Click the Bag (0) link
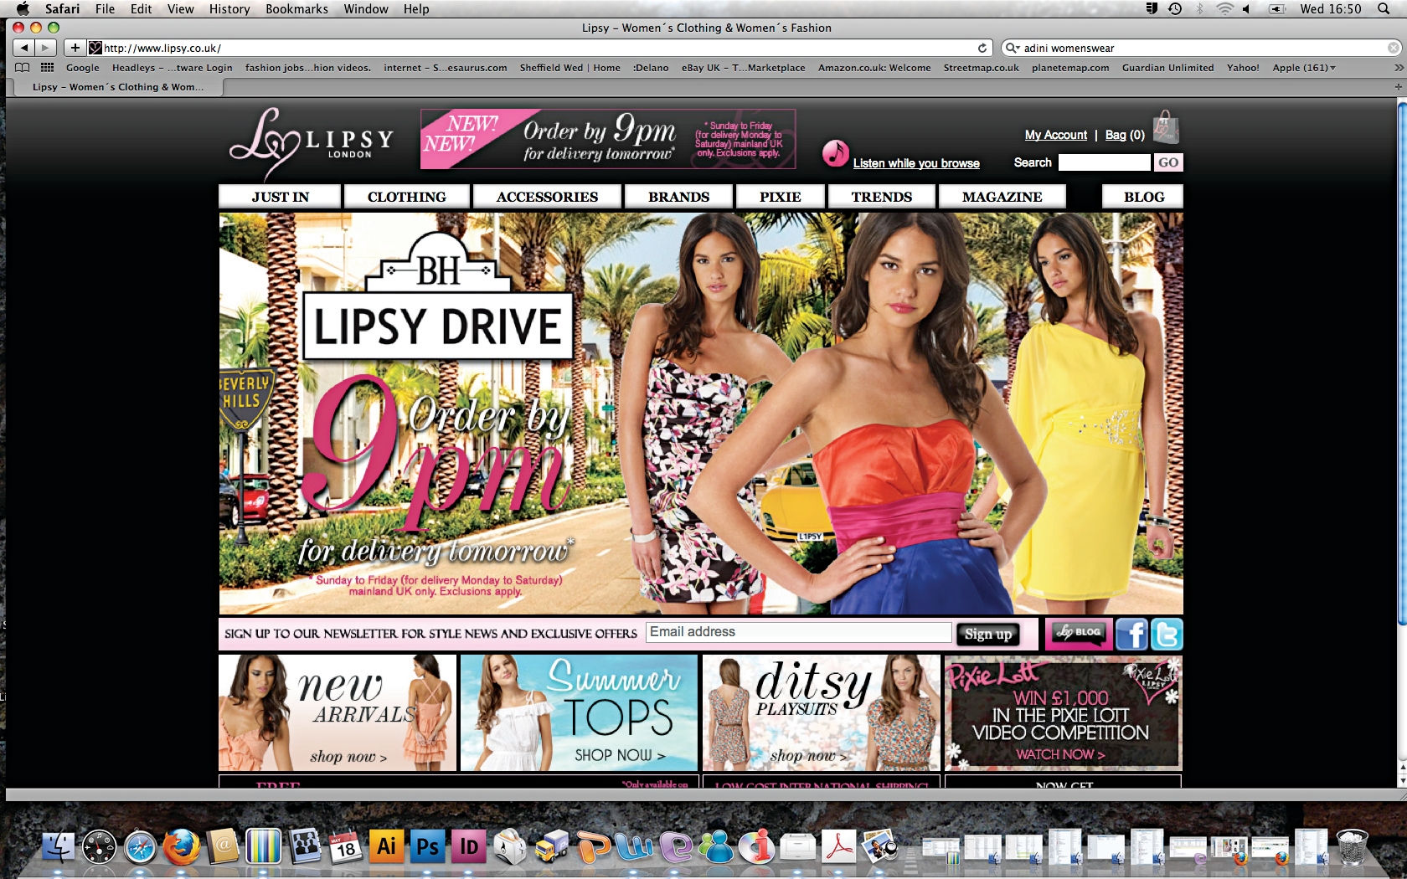 coord(1125,135)
